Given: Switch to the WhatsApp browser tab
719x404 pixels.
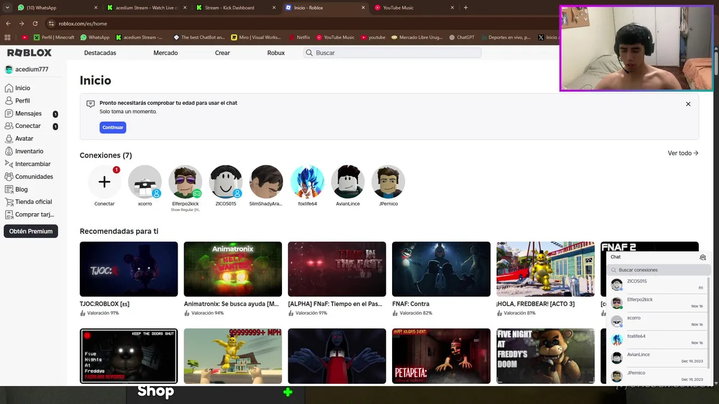Looking at the screenshot, I should point(56,8).
